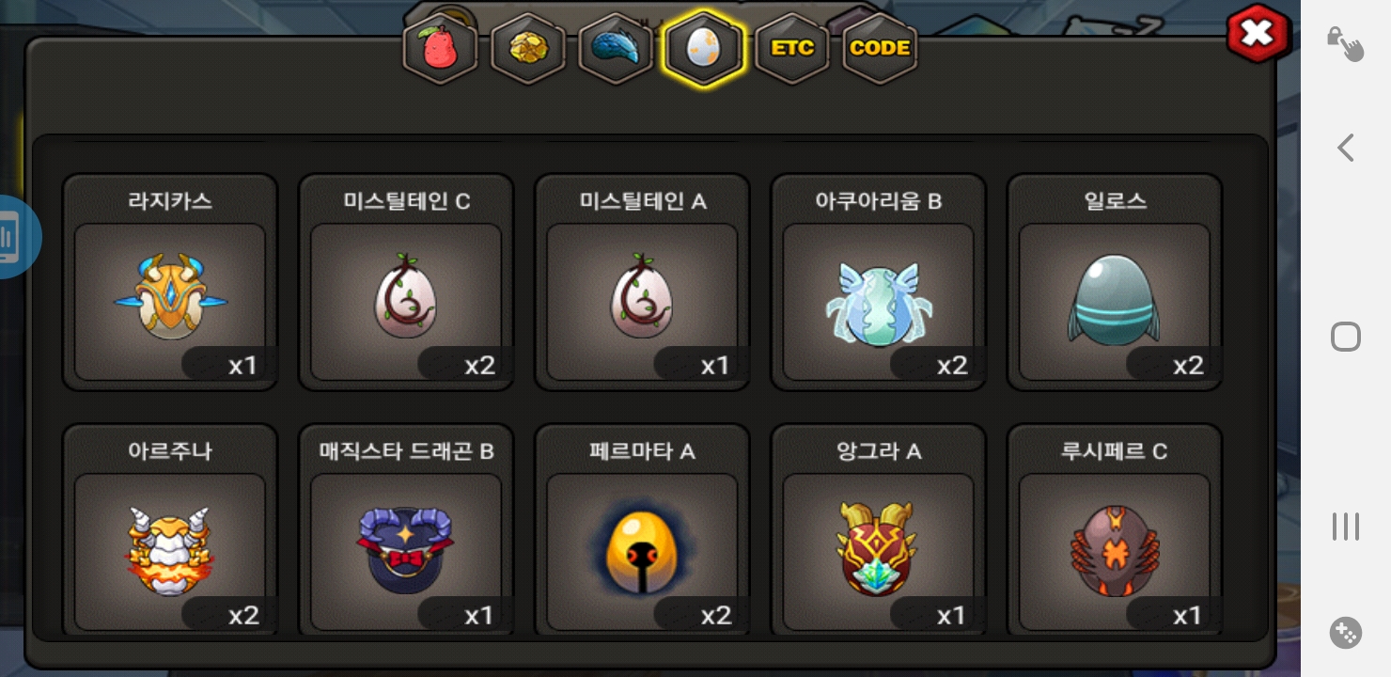Viewport: 1391px width, 677px height.
Task: Select the 라지카스 egg
Action: click(x=170, y=282)
